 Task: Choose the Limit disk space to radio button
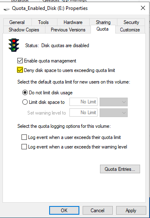click(x=25, y=102)
